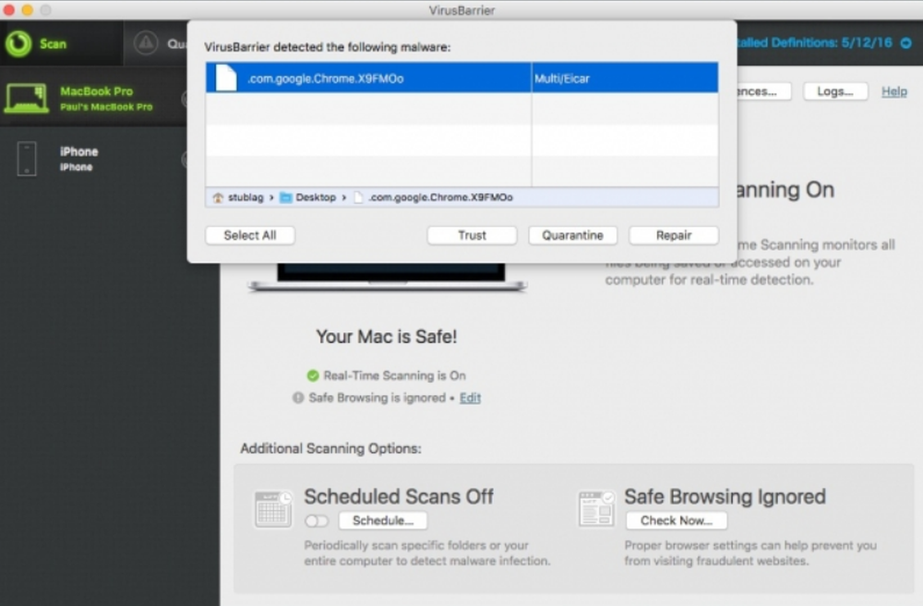Image resolution: width=923 pixels, height=606 pixels.
Task: Click the Quarantine button
Action: coord(573,235)
